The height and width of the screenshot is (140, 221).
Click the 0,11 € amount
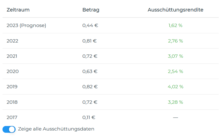point(89,117)
